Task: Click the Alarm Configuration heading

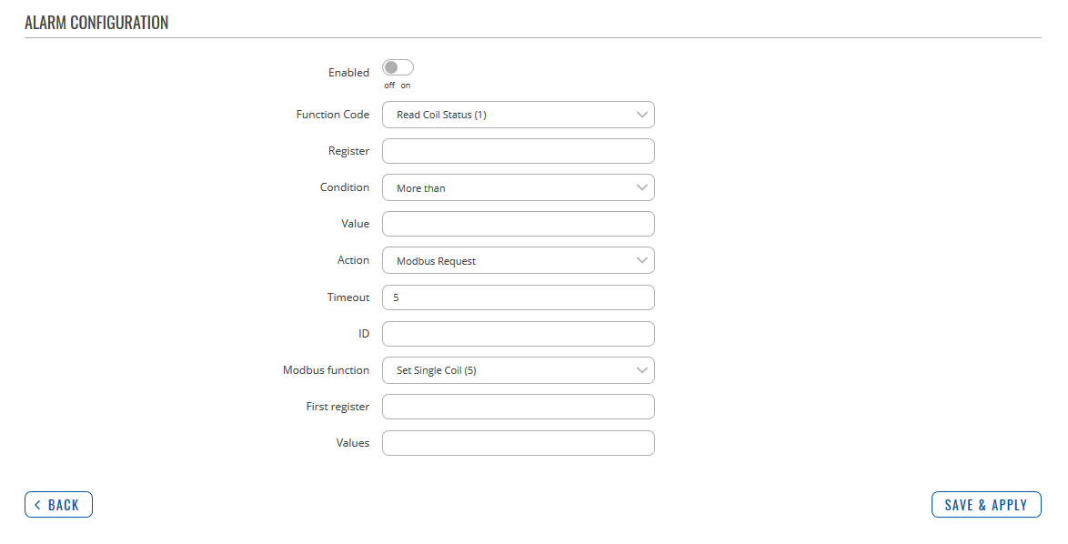Action: click(x=96, y=23)
